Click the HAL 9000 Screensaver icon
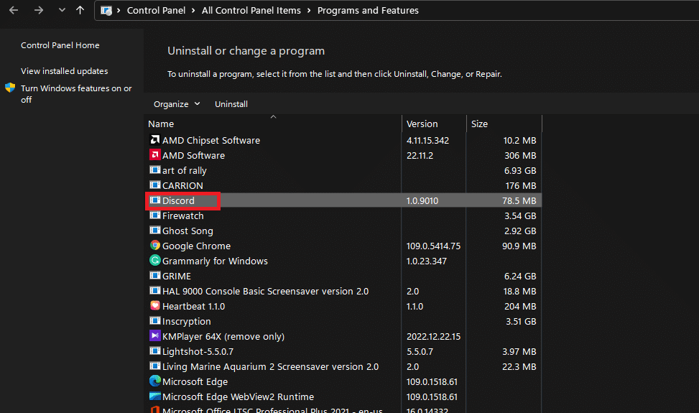Screen dimensions: 699x413 [154, 290]
